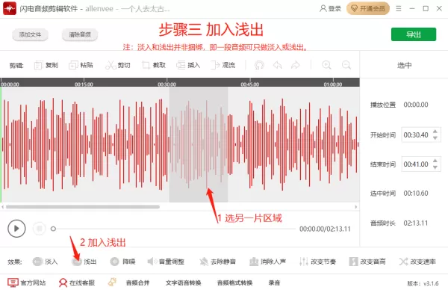Open Text-to-Speech (文字语音转换) tool
Screen dimensions: 448x290
(184, 283)
